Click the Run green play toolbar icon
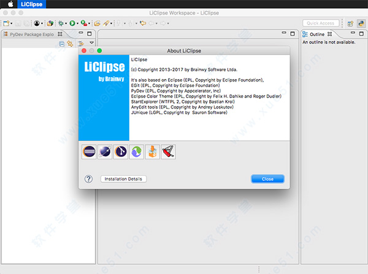368x274 pixels. 73,23
